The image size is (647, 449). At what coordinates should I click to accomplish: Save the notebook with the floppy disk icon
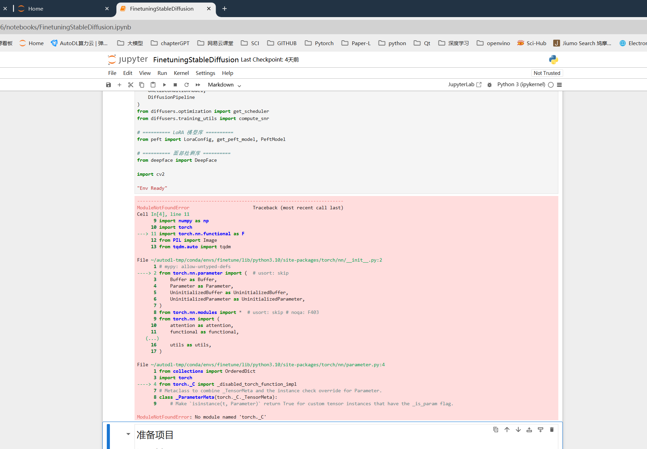pos(109,85)
